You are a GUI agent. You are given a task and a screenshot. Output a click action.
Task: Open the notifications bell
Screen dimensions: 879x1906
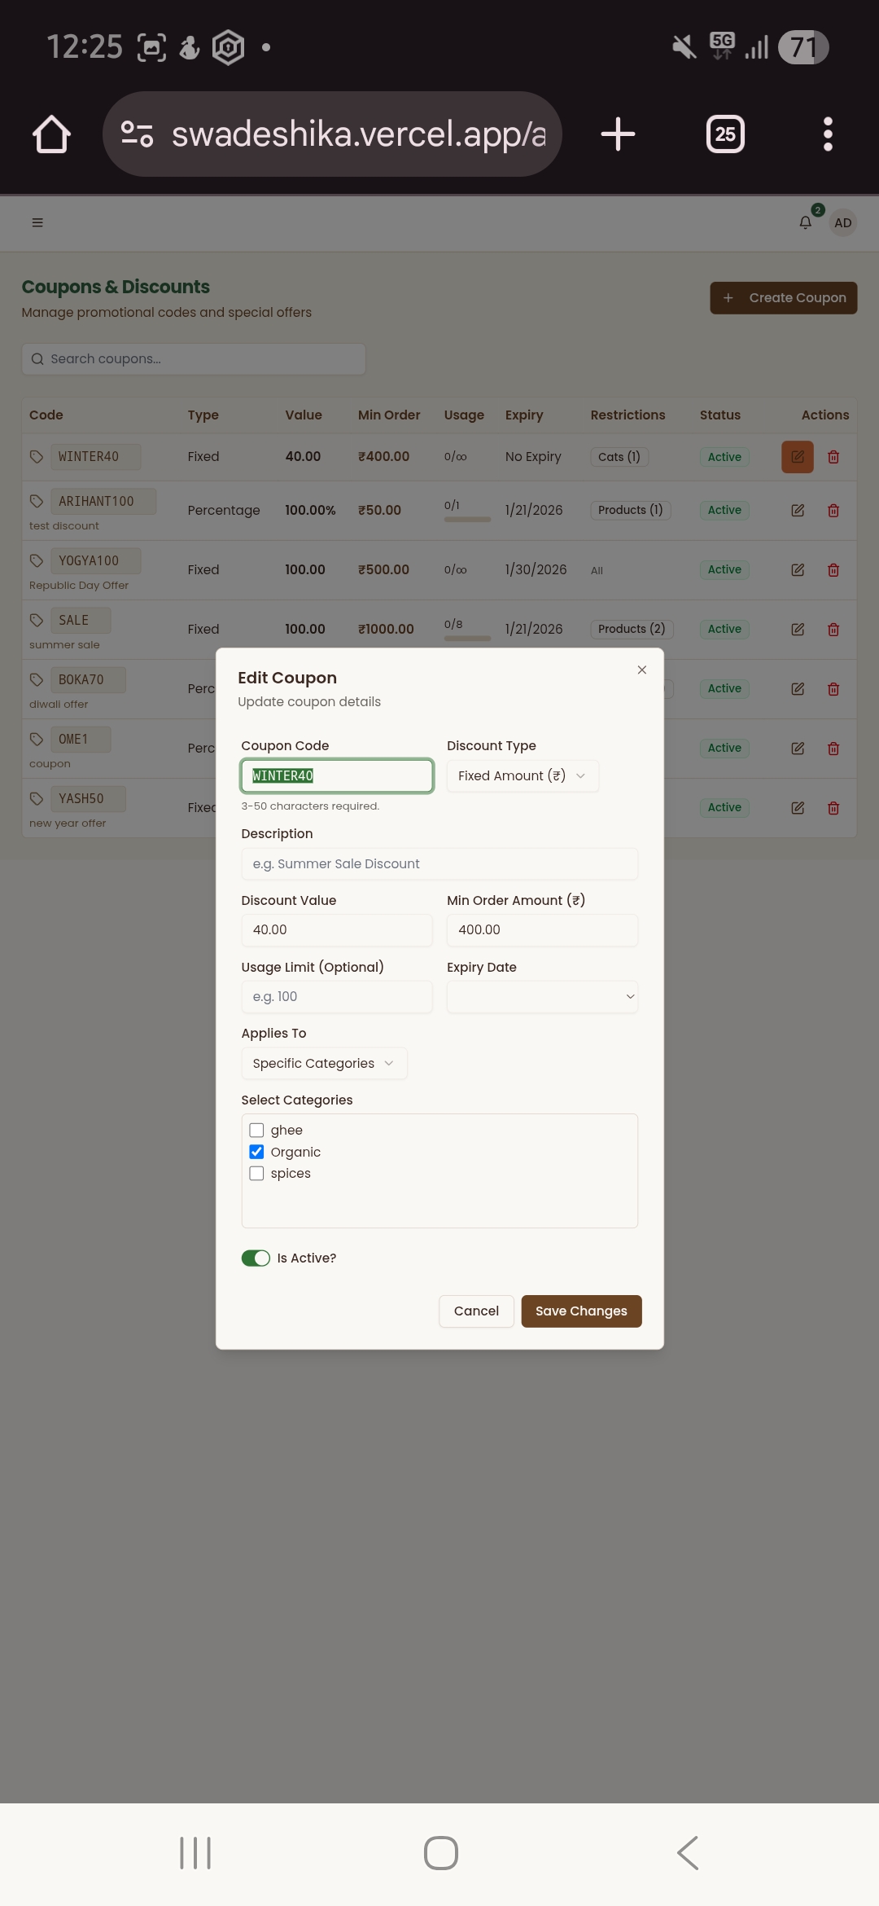click(x=805, y=222)
